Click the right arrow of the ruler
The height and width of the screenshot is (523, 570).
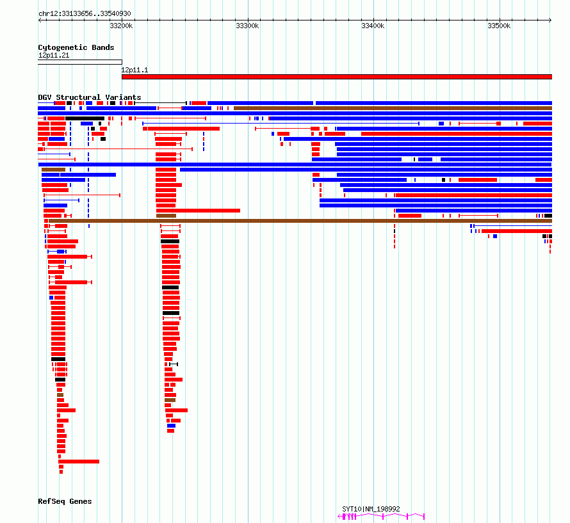pyautogui.click(x=550, y=20)
